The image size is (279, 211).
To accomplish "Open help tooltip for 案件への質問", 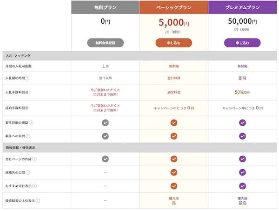I will [28, 136].
